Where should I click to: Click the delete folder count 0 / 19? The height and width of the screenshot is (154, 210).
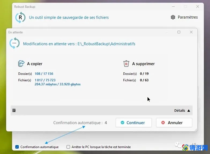coord(144,74)
